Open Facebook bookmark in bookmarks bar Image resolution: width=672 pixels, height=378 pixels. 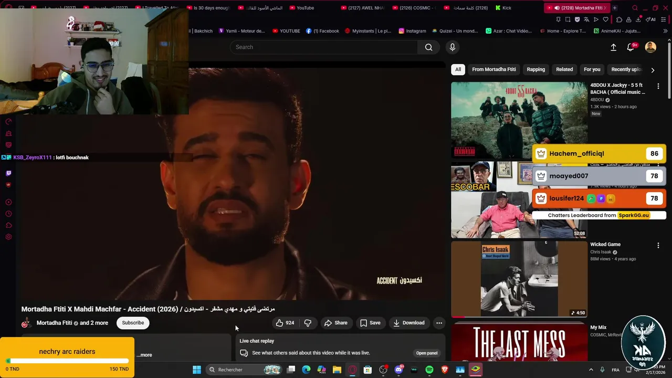coord(322,31)
